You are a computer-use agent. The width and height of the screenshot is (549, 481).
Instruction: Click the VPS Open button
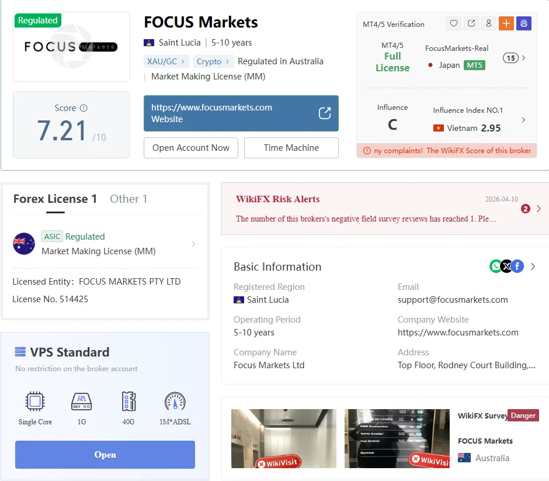tap(105, 454)
